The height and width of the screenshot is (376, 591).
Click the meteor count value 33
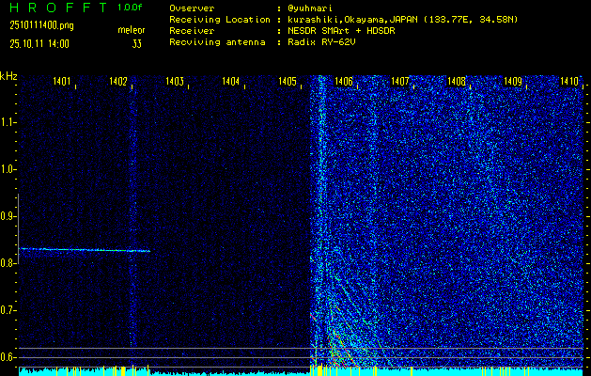coord(136,43)
